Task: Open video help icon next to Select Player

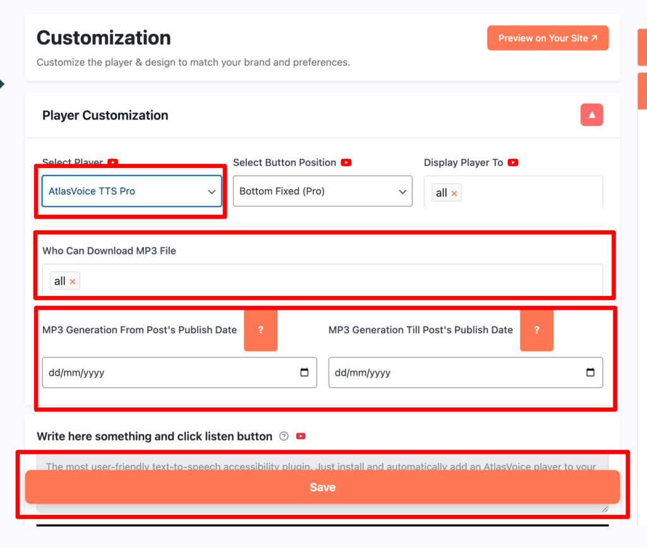Action: coord(112,162)
